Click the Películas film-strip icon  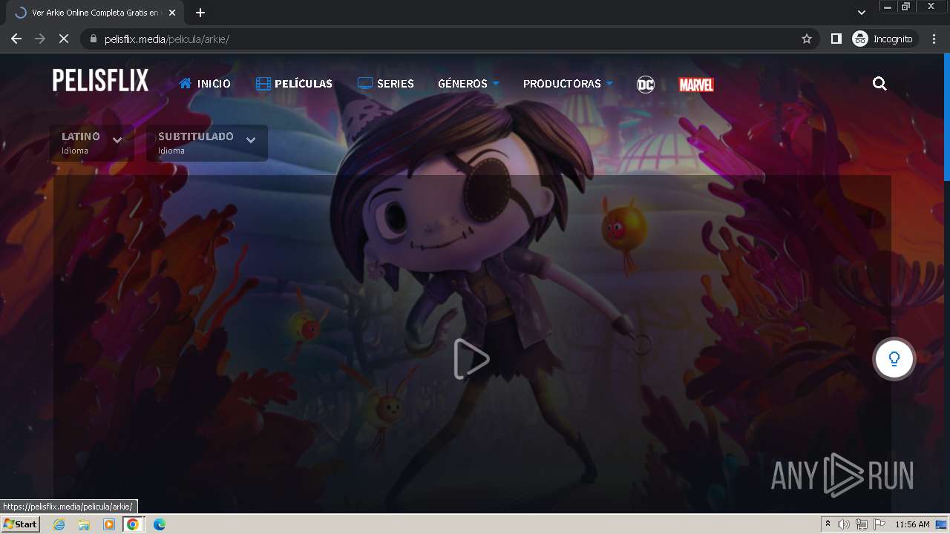click(263, 84)
